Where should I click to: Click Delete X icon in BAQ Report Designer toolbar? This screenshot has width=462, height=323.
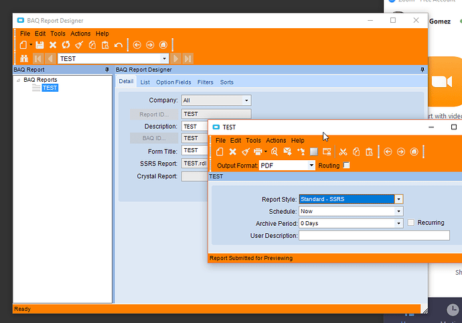pos(53,45)
